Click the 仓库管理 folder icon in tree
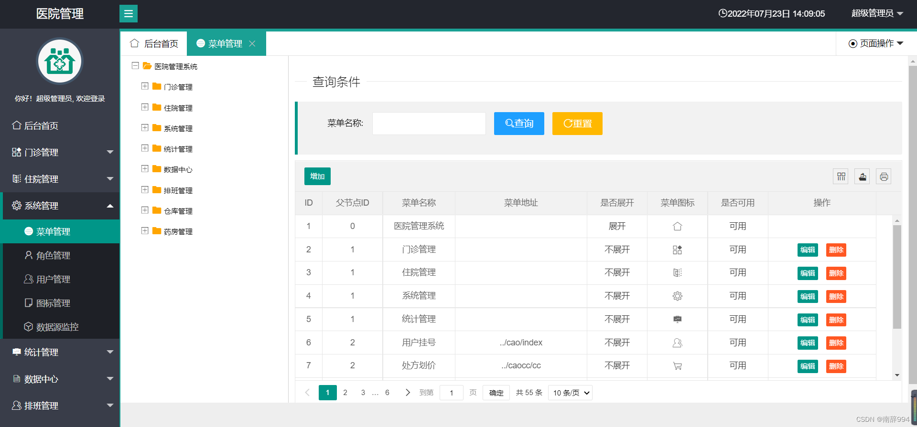This screenshot has width=917, height=427. (x=157, y=210)
